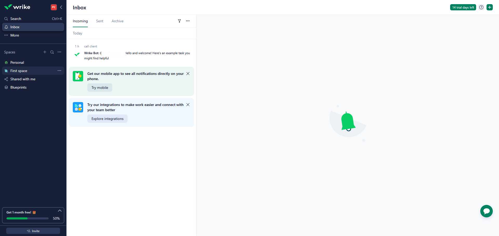Click the Wrike logo
499x236 pixels.
17,7
